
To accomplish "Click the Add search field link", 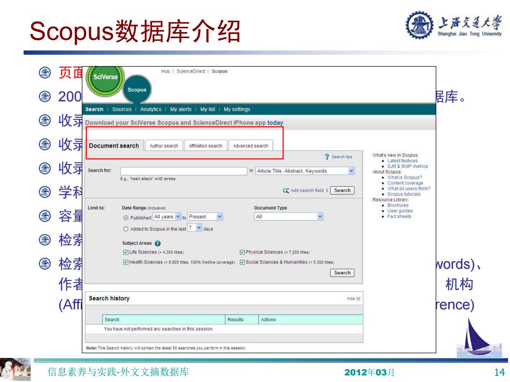I will [x=307, y=191].
